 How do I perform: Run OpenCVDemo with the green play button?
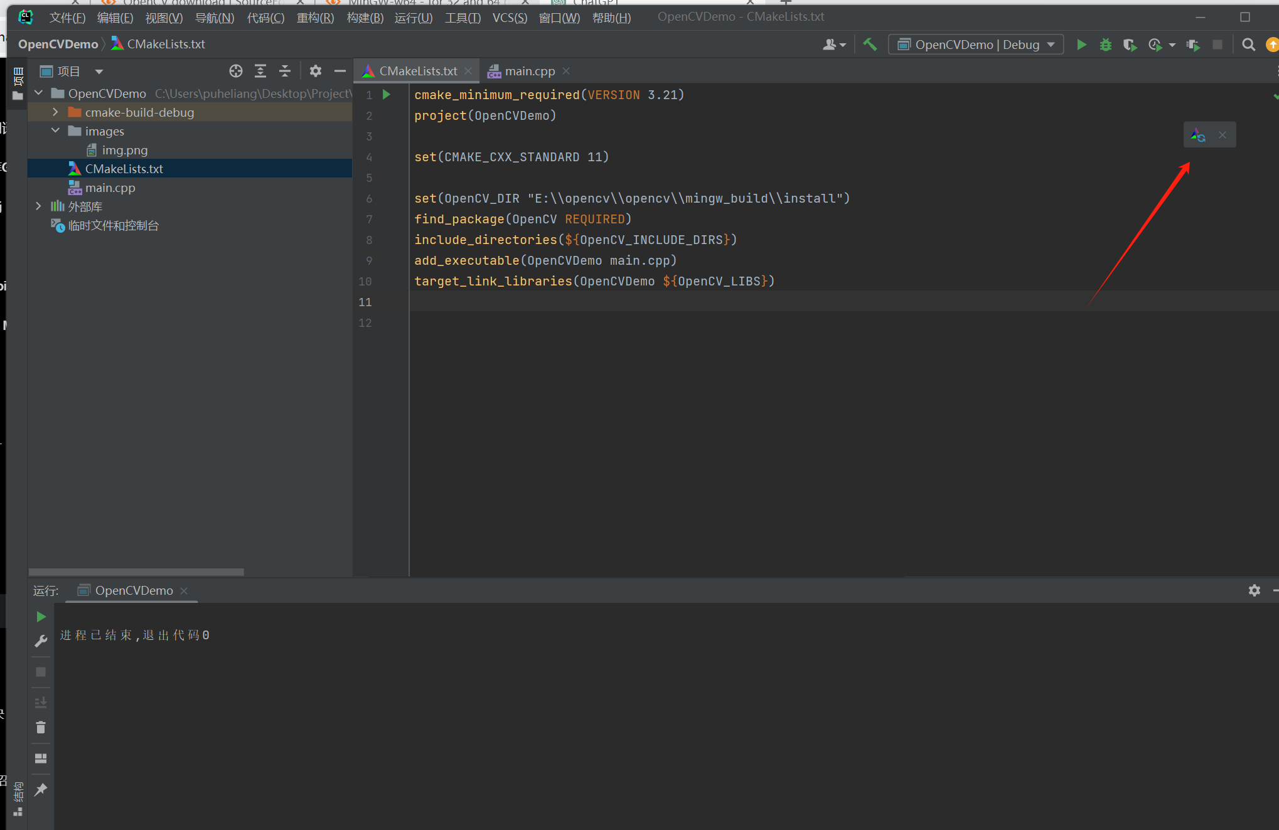pyautogui.click(x=1081, y=45)
